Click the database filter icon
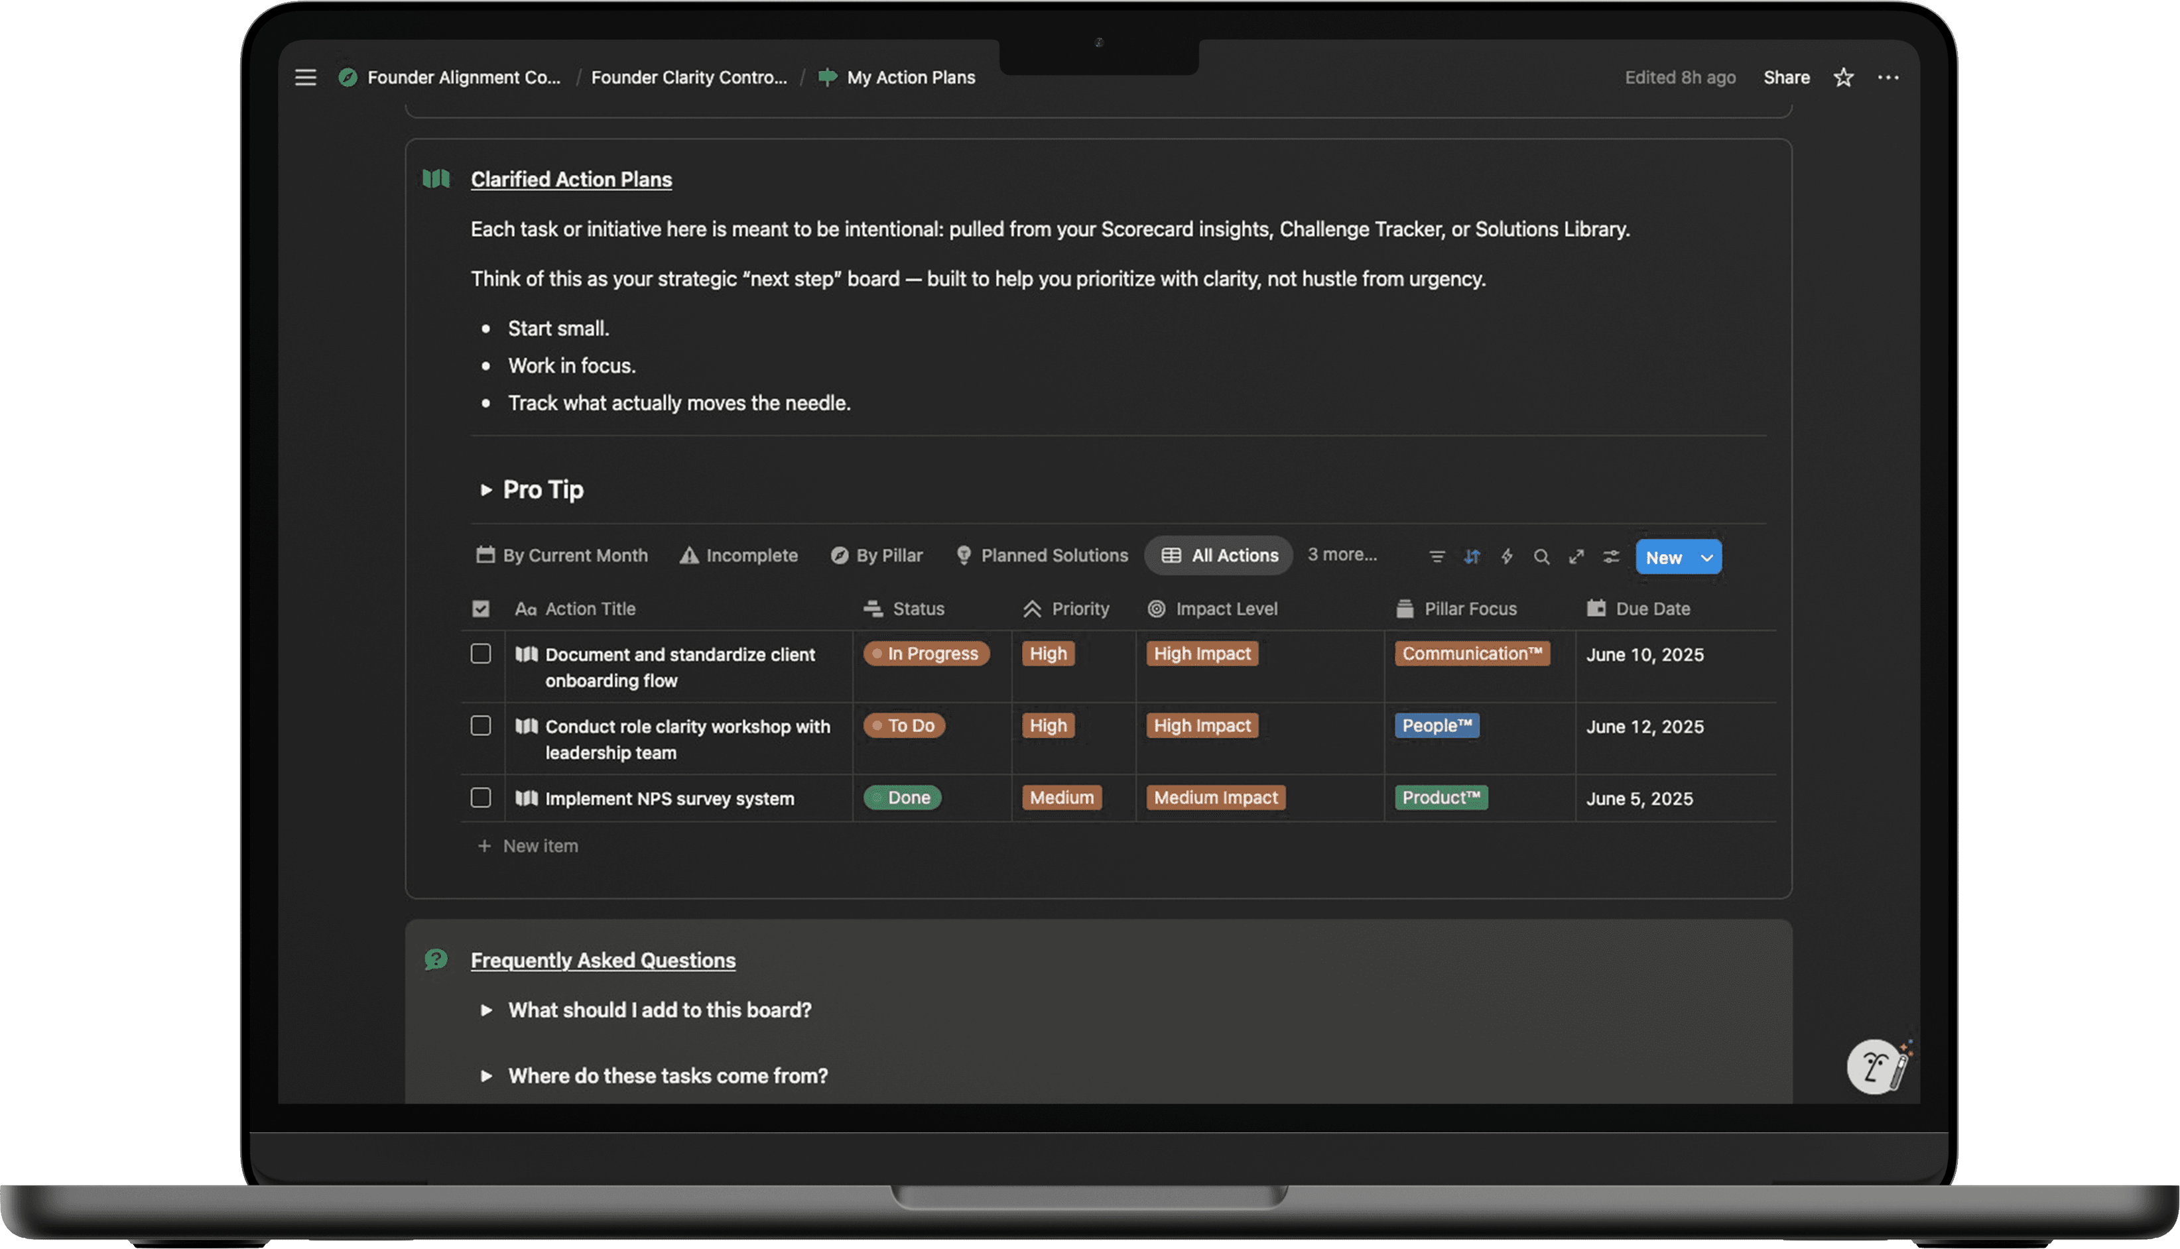The height and width of the screenshot is (1249, 2180). 1437,557
